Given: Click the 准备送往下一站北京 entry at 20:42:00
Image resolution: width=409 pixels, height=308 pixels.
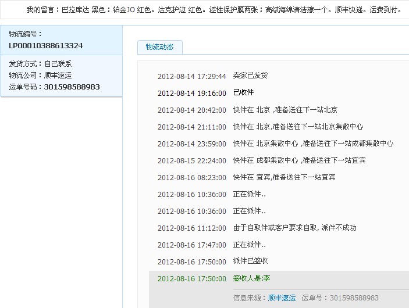Looking at the screenshot, I should pyautogui.click(x=285, y=110).
